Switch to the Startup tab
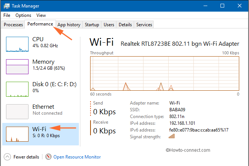Viewport: 249px width, 166px height. (x=92, y=25)
